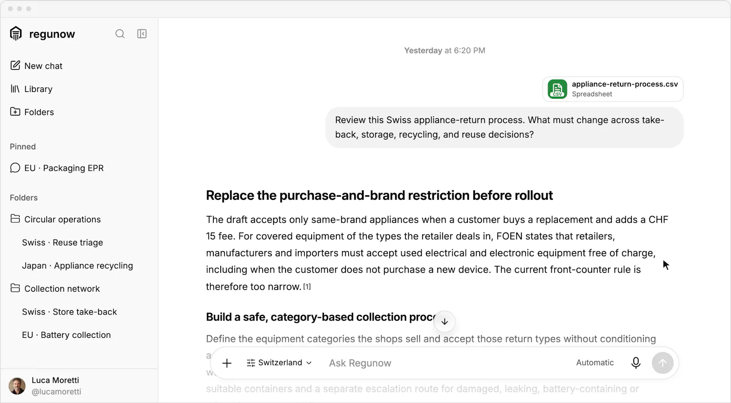This screenshot has width=731, height=403.
Task: Click the green CSV file icon
Action: [557, 89]
